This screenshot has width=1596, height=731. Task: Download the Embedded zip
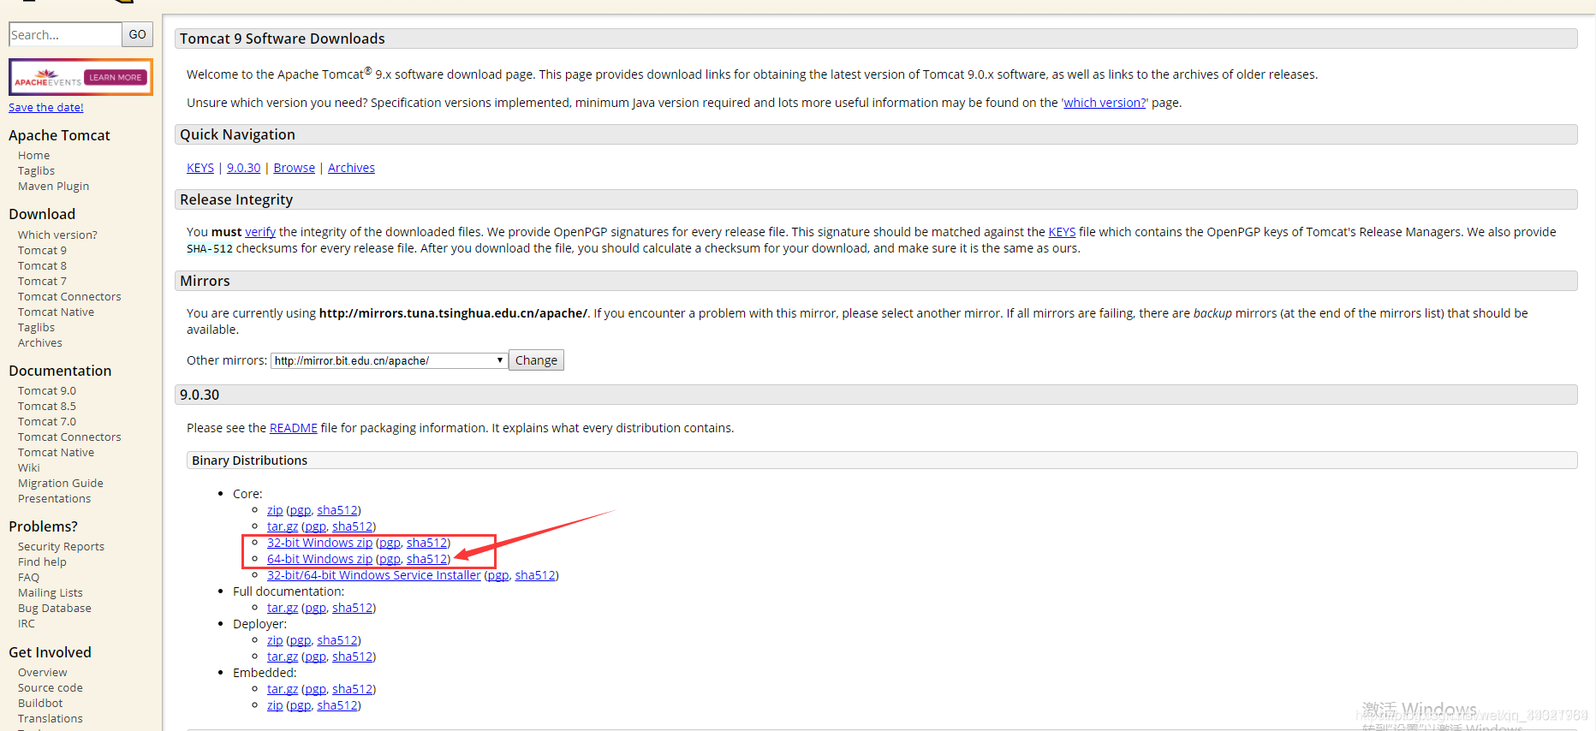pyautogui.click(x=275, y=705)
